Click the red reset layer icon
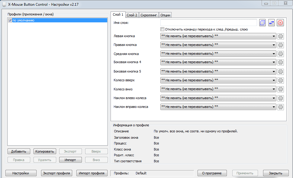Viewport: 293px width, 178px height. point(280,23)
